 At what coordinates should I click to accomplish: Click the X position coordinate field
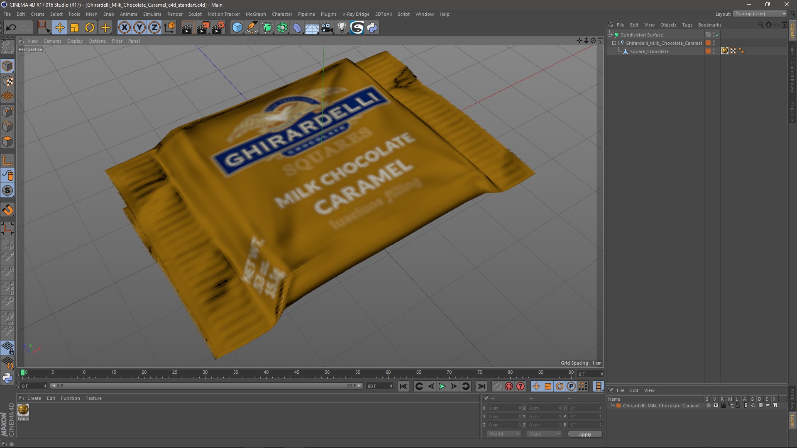[x=504, y=408]
